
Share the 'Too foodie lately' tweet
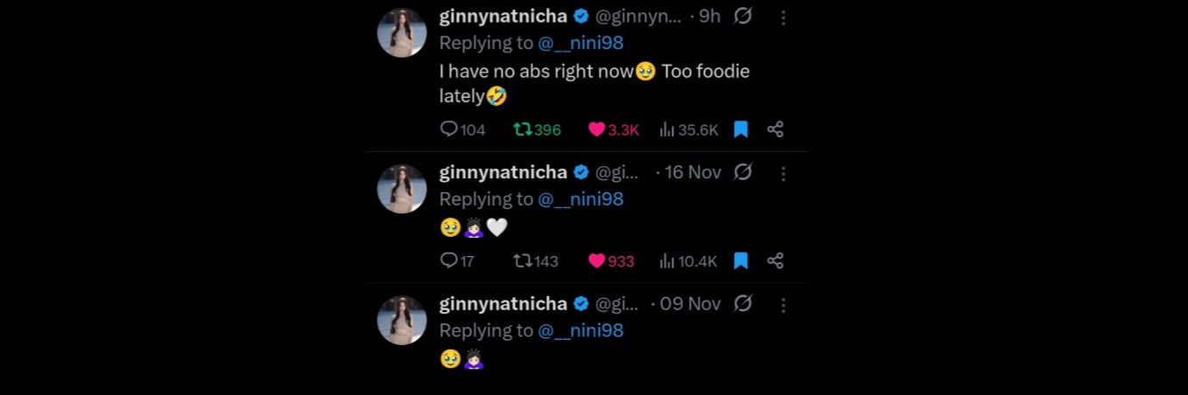pos(775,129)
